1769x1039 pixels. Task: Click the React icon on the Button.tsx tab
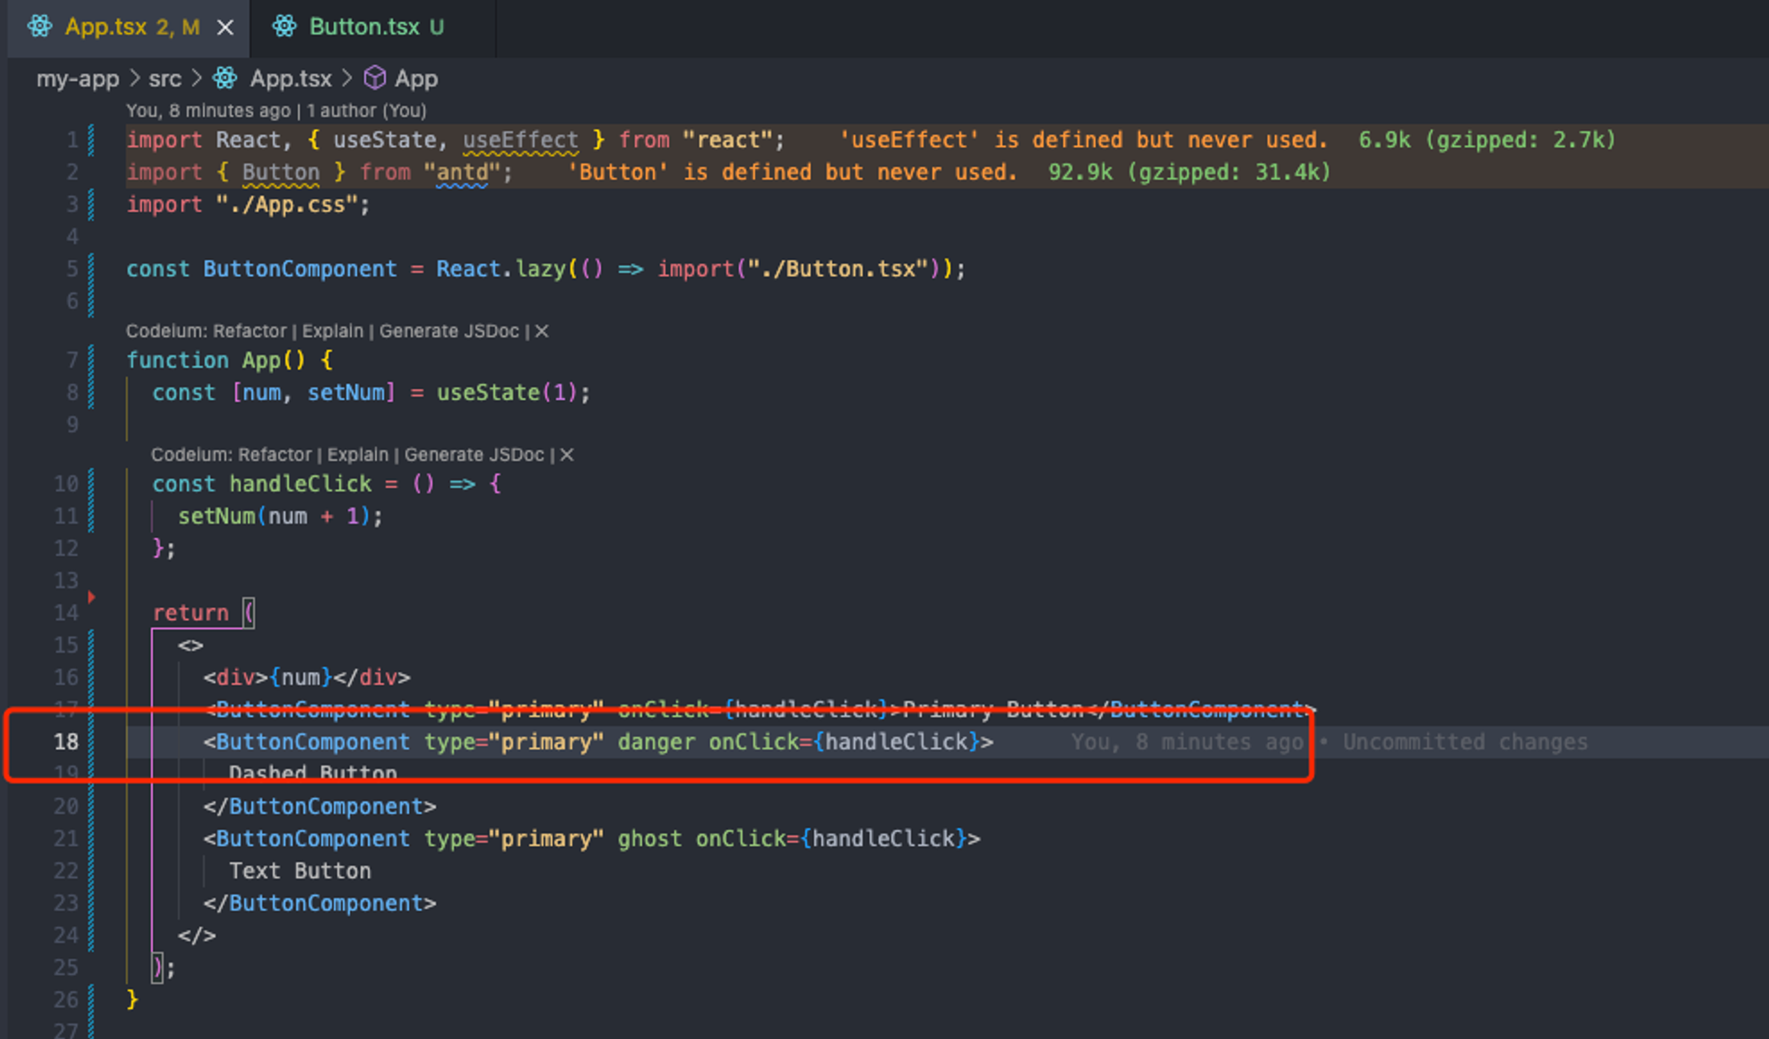(x=284, y=27)
